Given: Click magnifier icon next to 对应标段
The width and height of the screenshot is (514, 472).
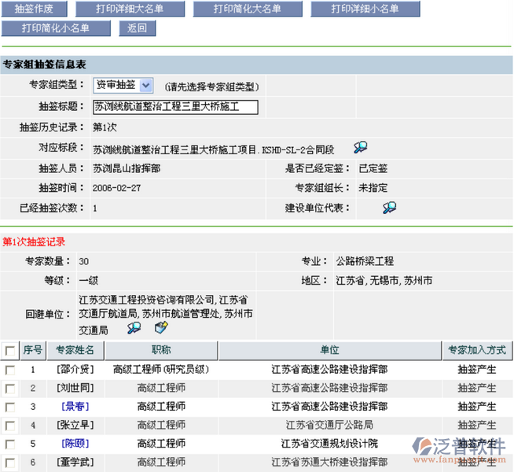Looking at the screenshot, I should click(360, 147).
